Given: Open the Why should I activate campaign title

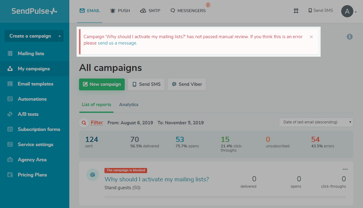Looking at the screenshot, I should (157, 179).
